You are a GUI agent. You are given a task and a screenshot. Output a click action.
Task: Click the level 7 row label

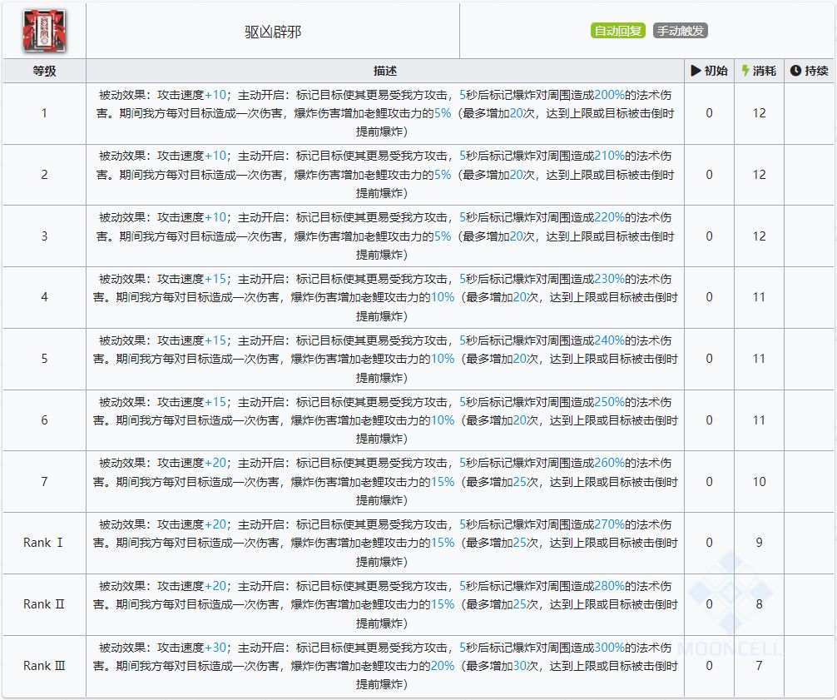click(44, 481)
